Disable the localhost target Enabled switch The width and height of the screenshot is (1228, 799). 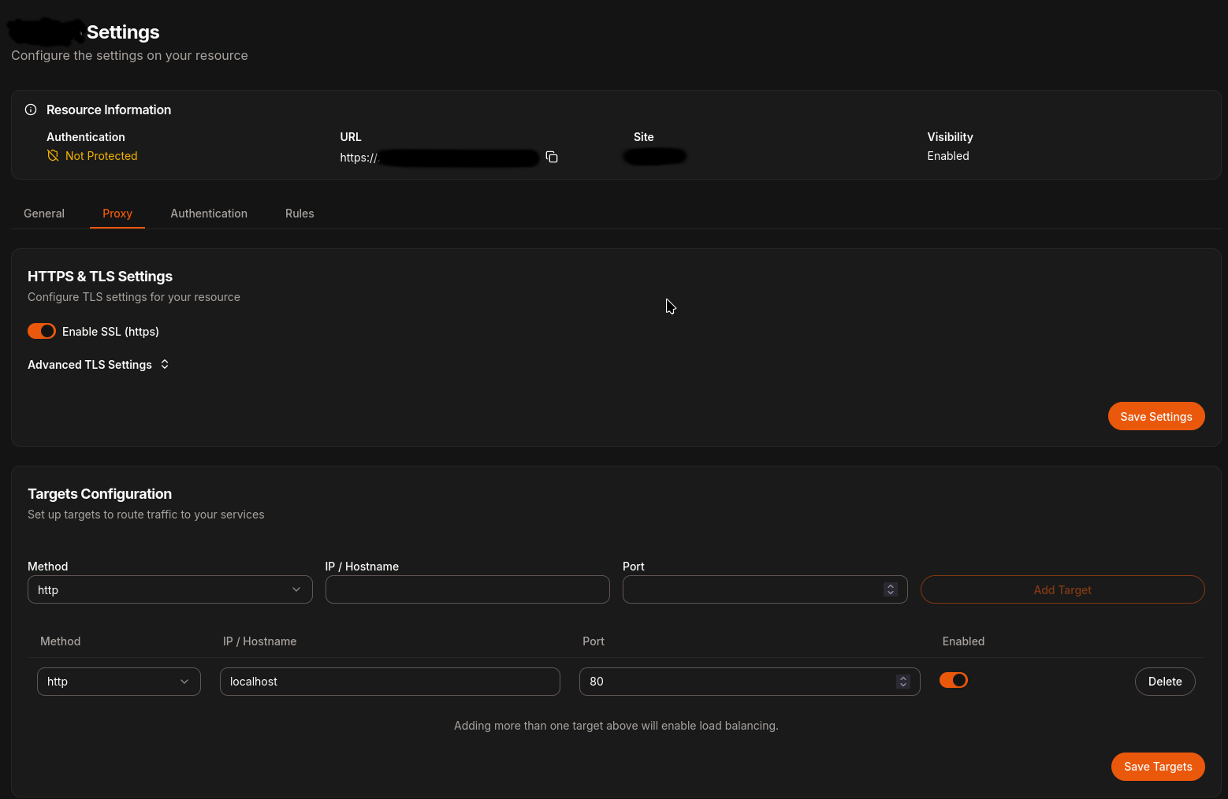point(953,680)
